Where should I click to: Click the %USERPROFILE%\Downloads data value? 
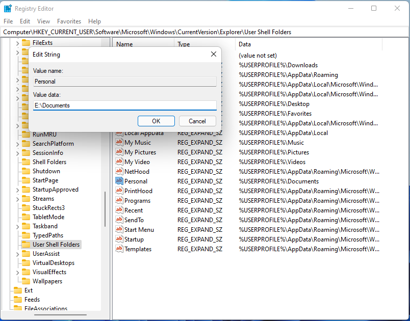click(278, 65)
